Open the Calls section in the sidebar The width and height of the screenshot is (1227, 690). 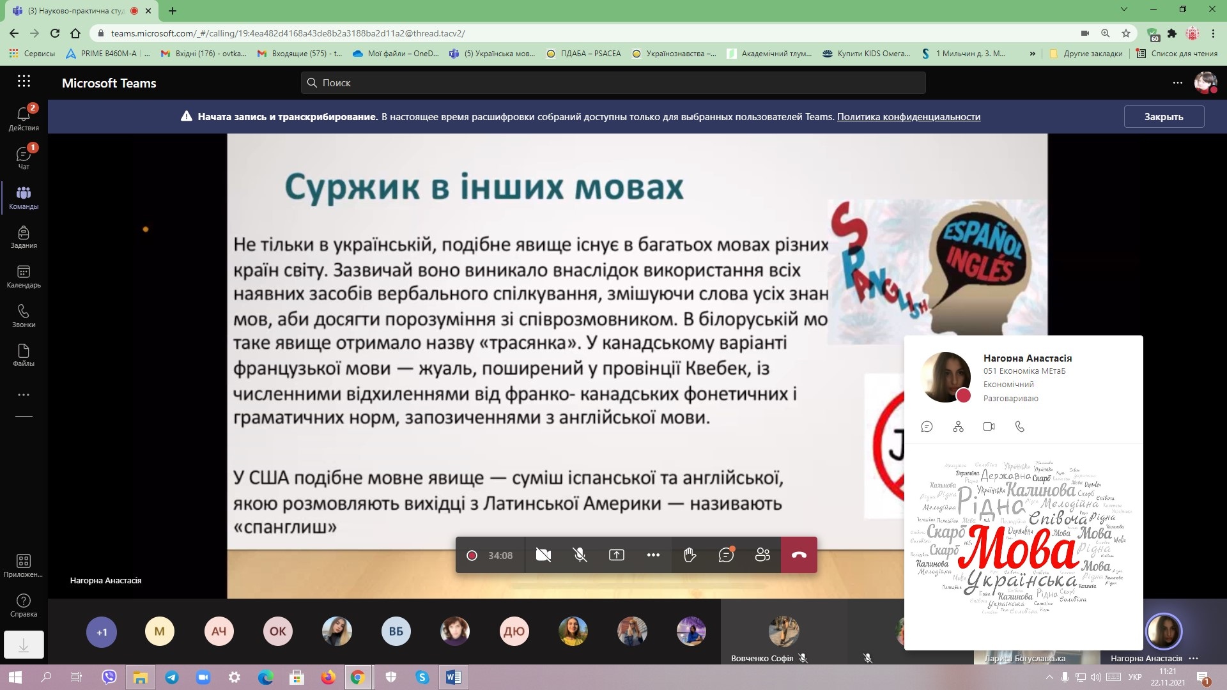pyautogui.click(x=24, y=316)
